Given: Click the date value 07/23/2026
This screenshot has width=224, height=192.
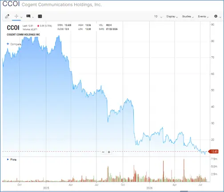Looking at the screenshot, I should (112, 29).
